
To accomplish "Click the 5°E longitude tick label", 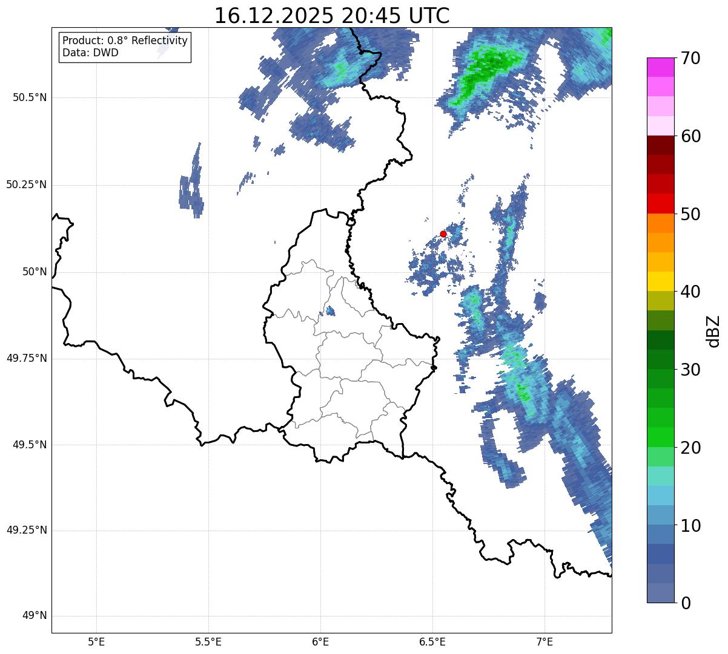I will [96, 641].
